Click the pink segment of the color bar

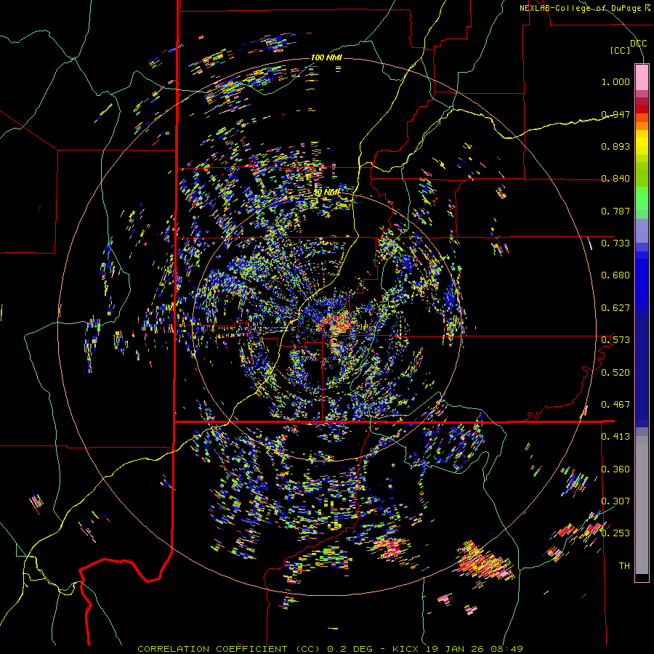coord(642,77)
